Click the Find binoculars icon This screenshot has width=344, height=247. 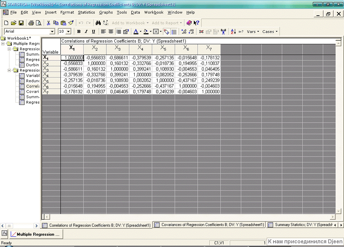click(x=98, y=23)
